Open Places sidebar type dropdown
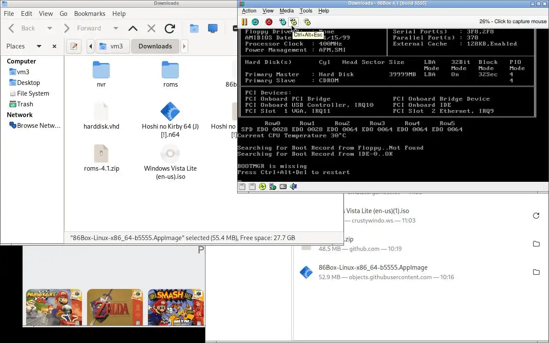 click(x=39, y=46)
